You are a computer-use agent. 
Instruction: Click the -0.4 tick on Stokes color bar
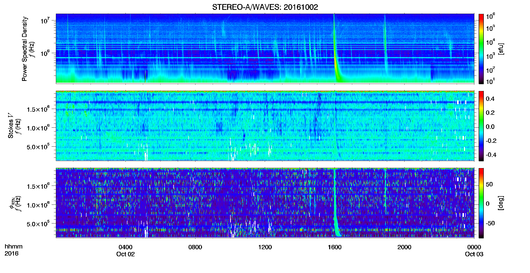coord(491,155)
